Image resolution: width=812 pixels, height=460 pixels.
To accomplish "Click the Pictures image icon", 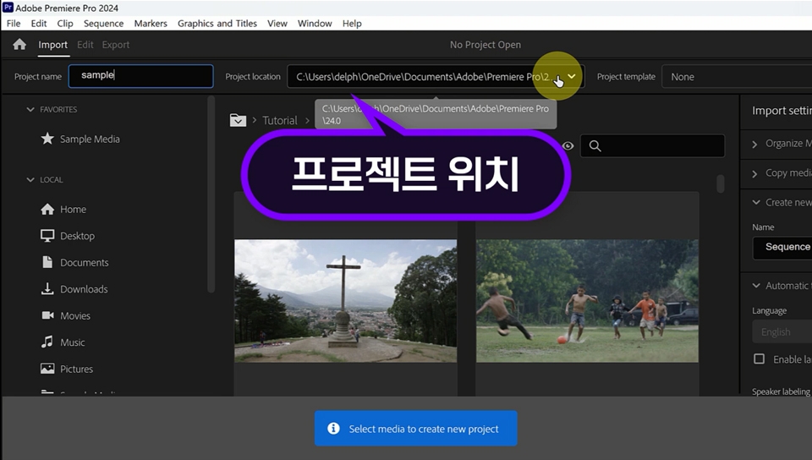I will 47,369.
